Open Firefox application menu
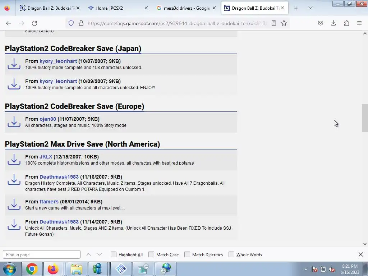 click(x=359, y=23)
